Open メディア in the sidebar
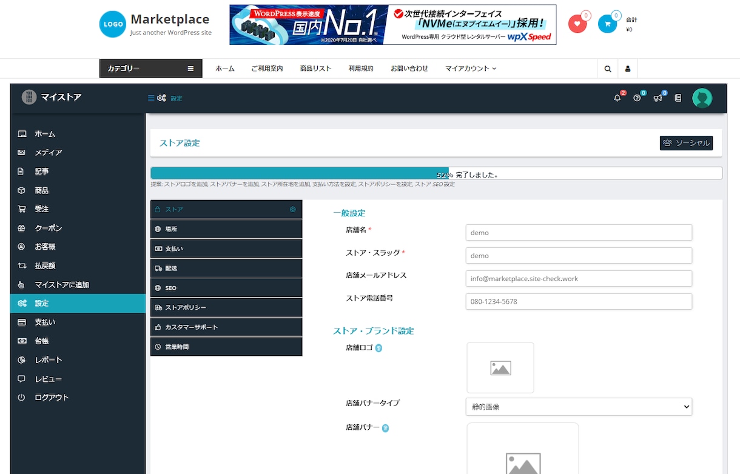 (78, 153)
